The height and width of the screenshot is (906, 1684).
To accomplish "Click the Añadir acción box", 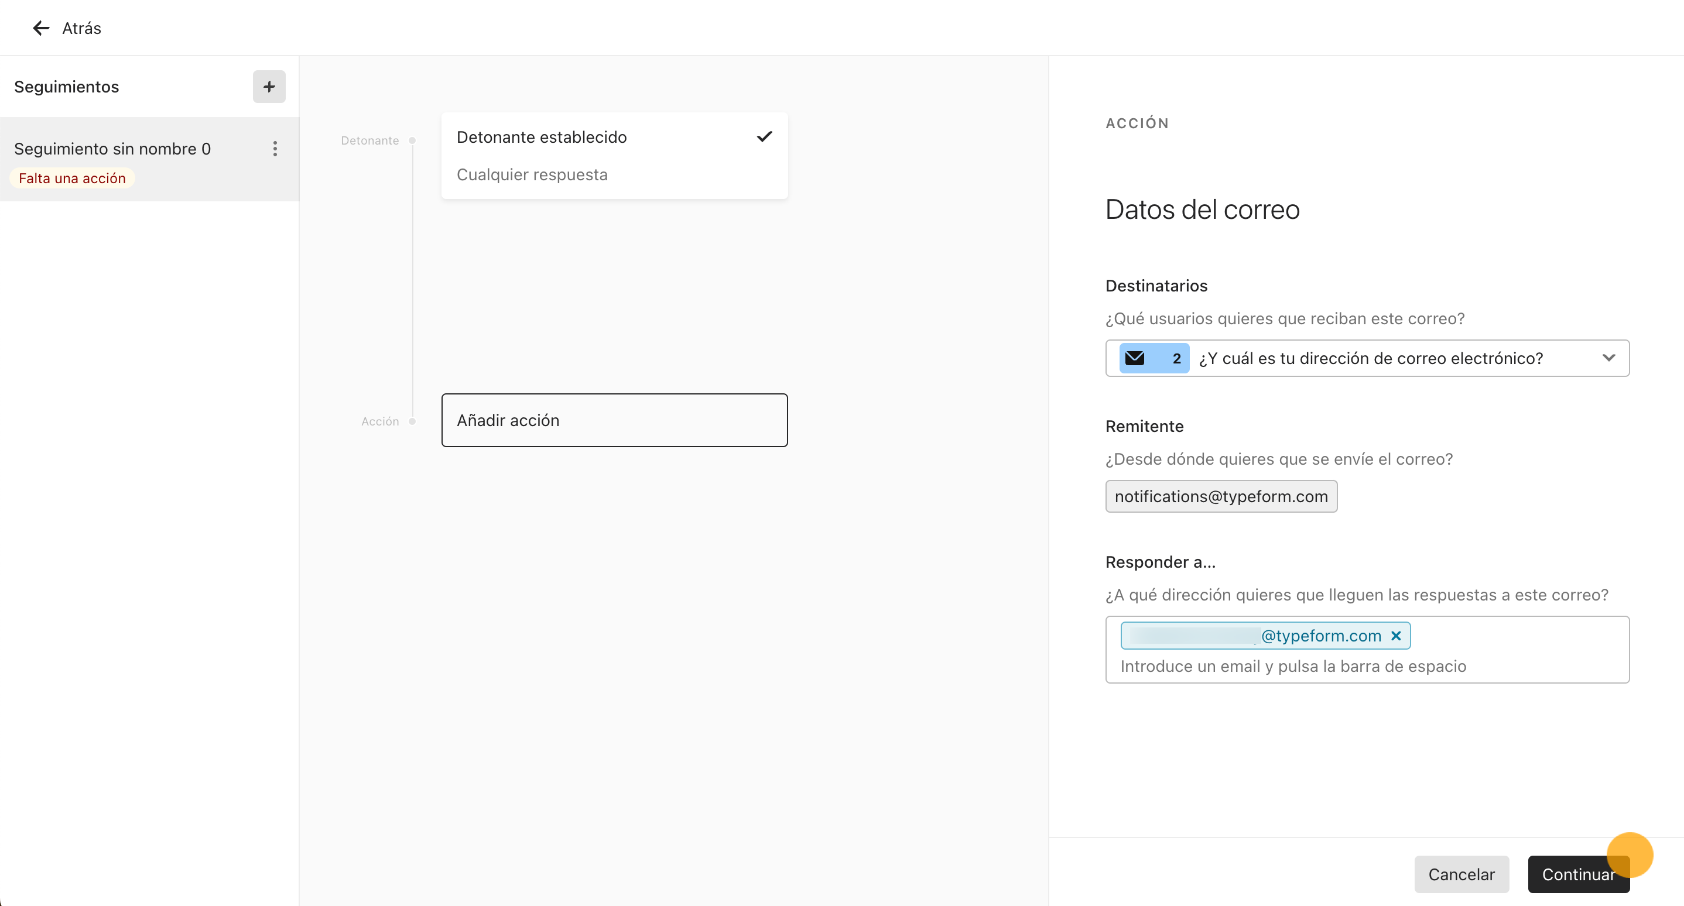I will (x=614, y=420).
